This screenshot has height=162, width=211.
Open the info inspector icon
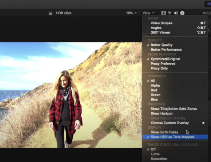pyautogui.click(x=182, y=13)
